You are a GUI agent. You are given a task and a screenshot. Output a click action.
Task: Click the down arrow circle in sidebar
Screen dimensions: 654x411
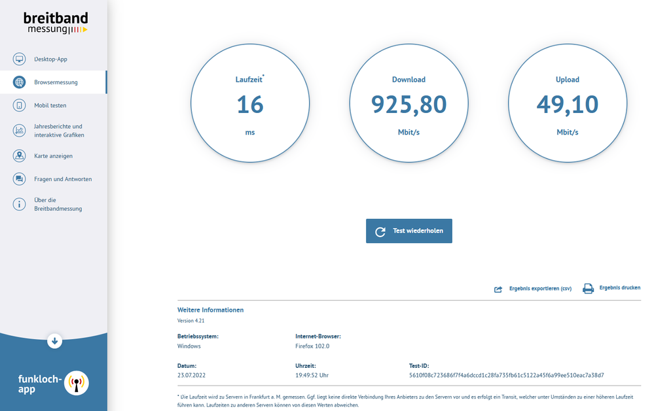[x=54, y=341]
